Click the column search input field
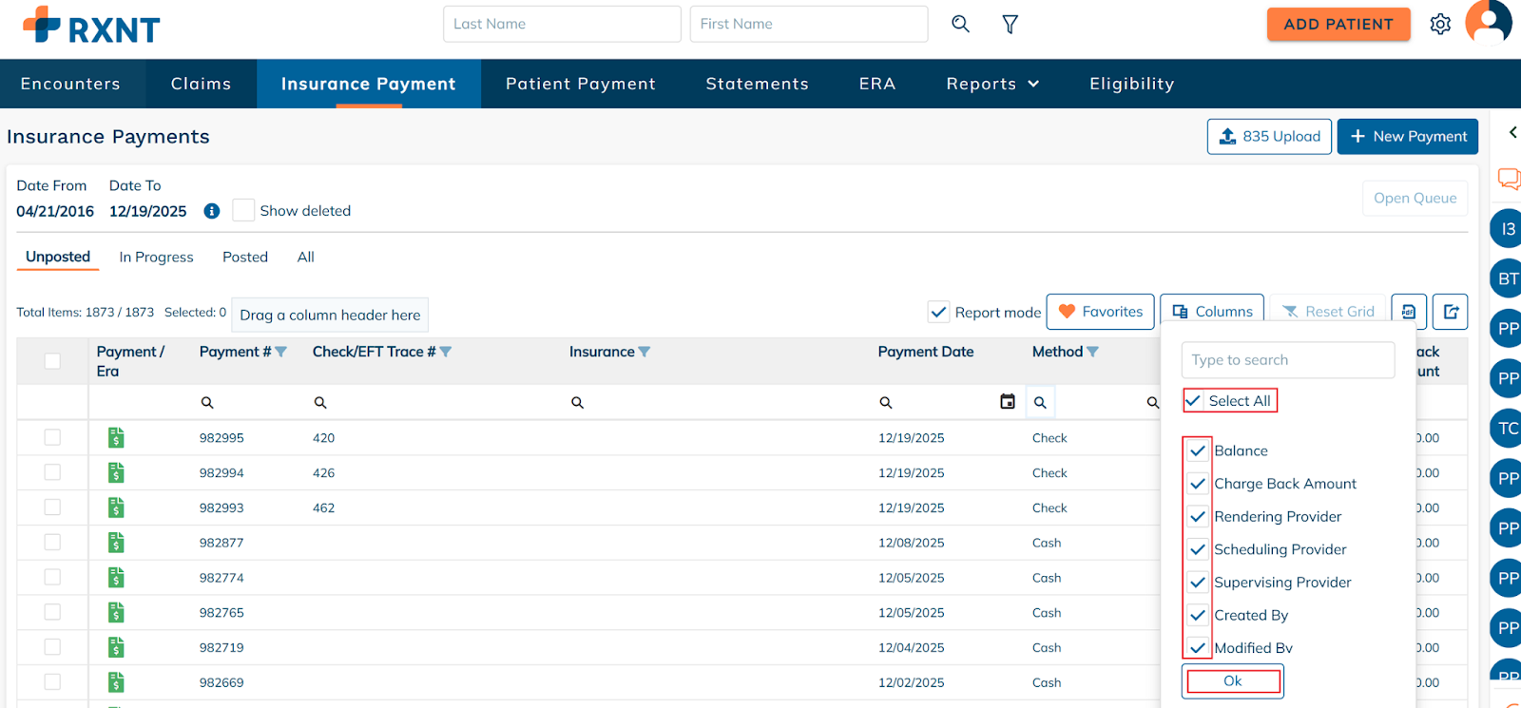The width and height of the screenshot is (1521, 708). (x=1287, y=360)
